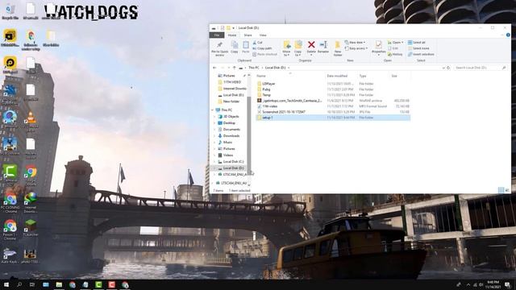Select the VLC media player desktop icon
Viewport: 516px width, 290px height.
point(31,121)
